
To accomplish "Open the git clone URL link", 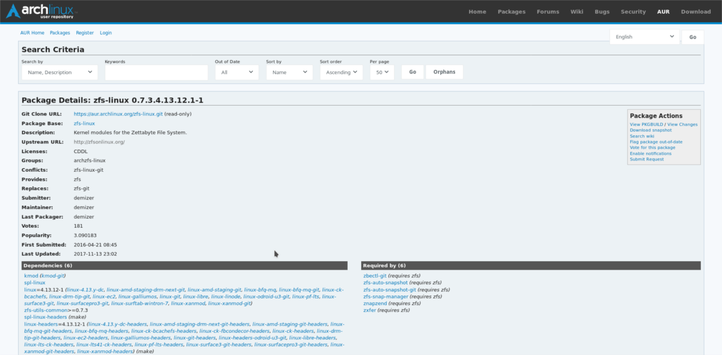I will tap(118, 114).
